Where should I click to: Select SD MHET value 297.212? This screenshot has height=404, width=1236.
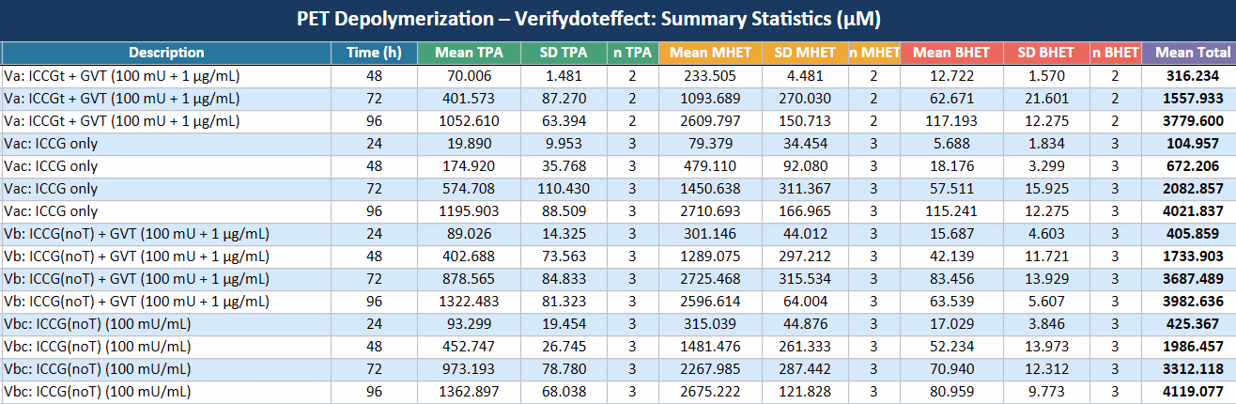click(x=805, y=256)
